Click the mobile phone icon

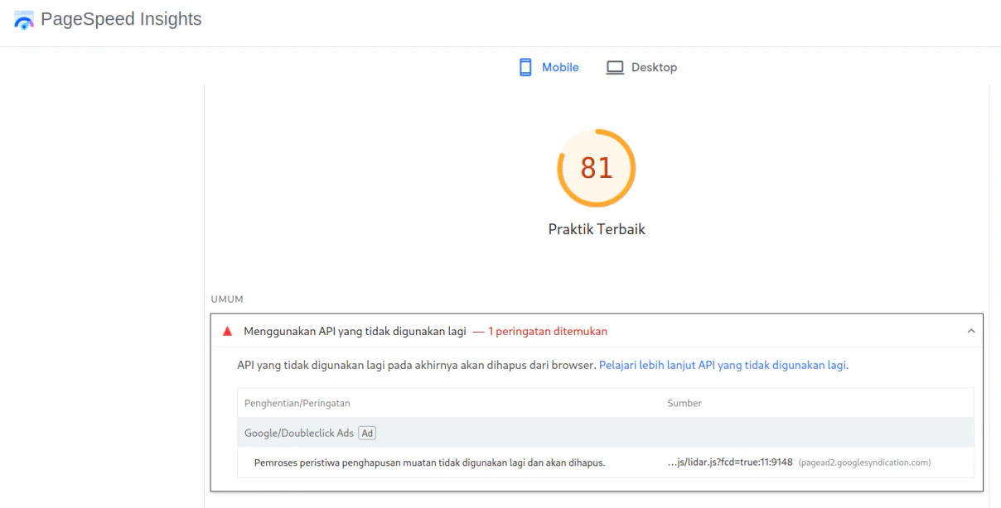525,68
